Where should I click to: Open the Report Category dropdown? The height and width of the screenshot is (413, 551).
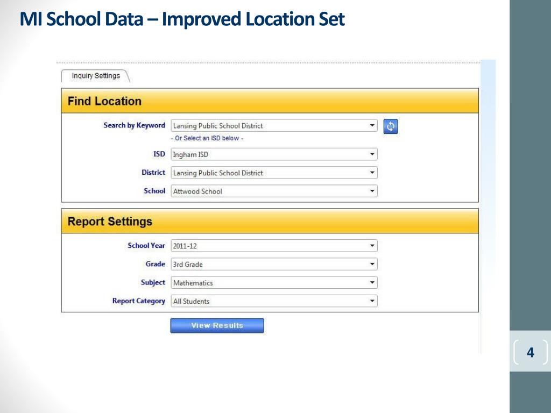pos(274,301)
